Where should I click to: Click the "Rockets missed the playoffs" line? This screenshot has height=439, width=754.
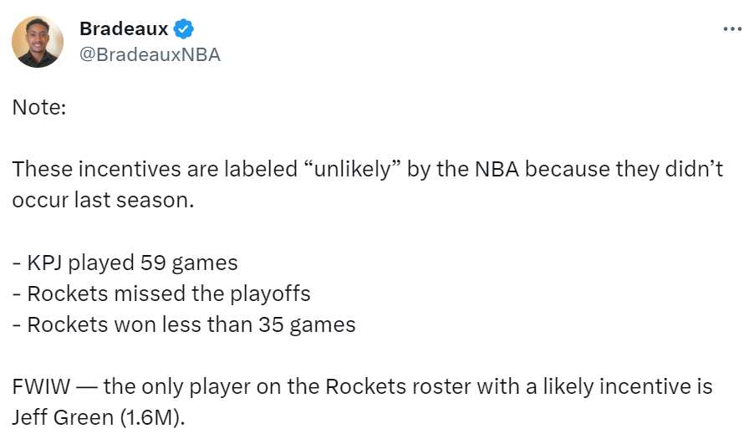click(x=161, y=294)
